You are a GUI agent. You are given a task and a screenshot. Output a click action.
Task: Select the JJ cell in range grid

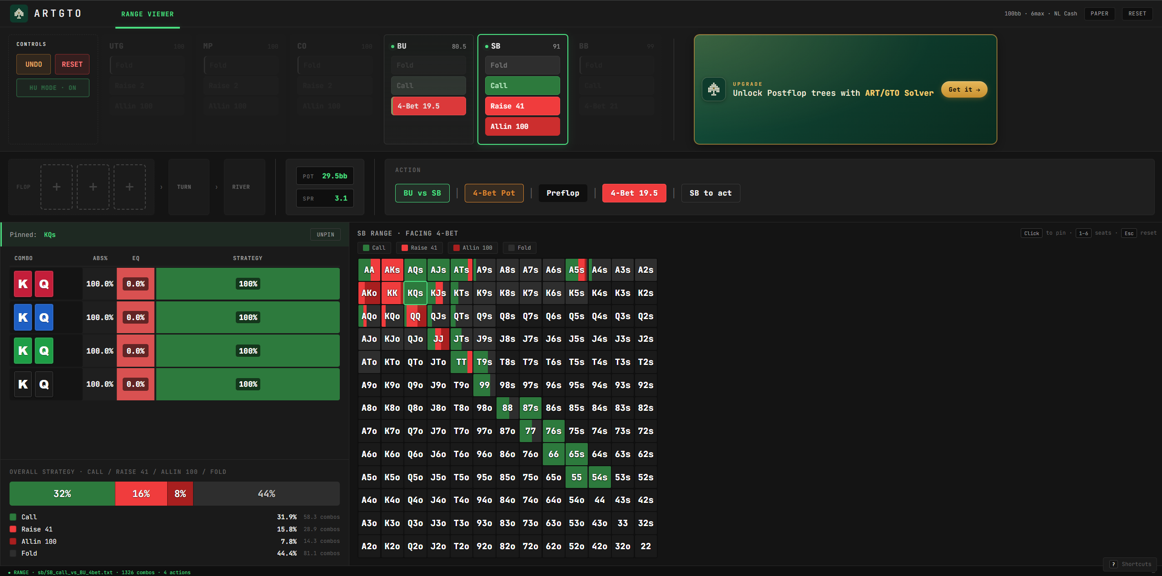point(438,339)
